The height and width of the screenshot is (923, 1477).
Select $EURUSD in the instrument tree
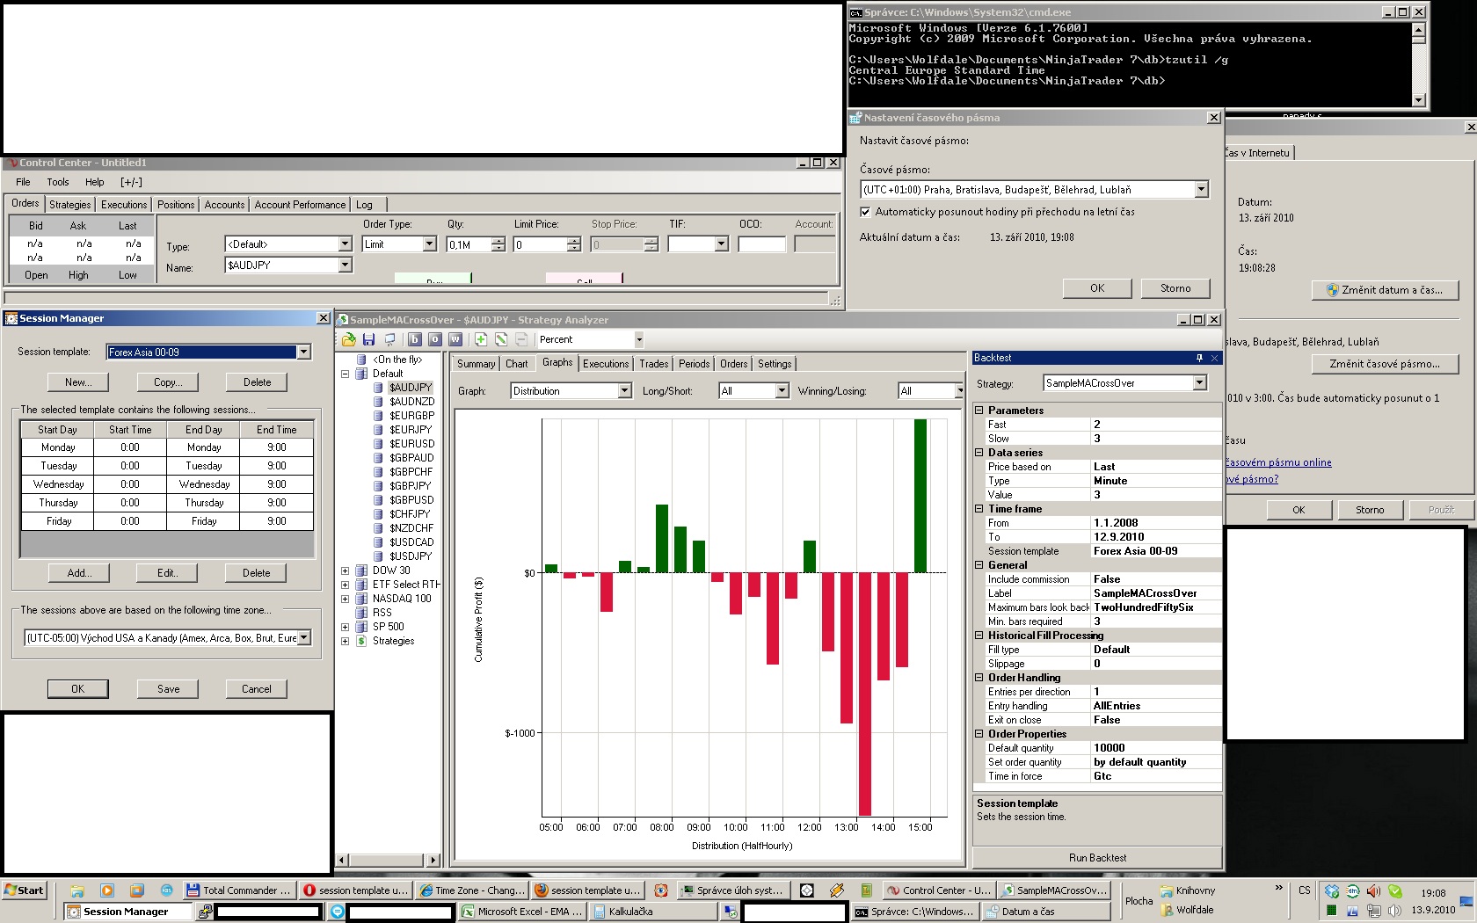(x=411, y=444)
